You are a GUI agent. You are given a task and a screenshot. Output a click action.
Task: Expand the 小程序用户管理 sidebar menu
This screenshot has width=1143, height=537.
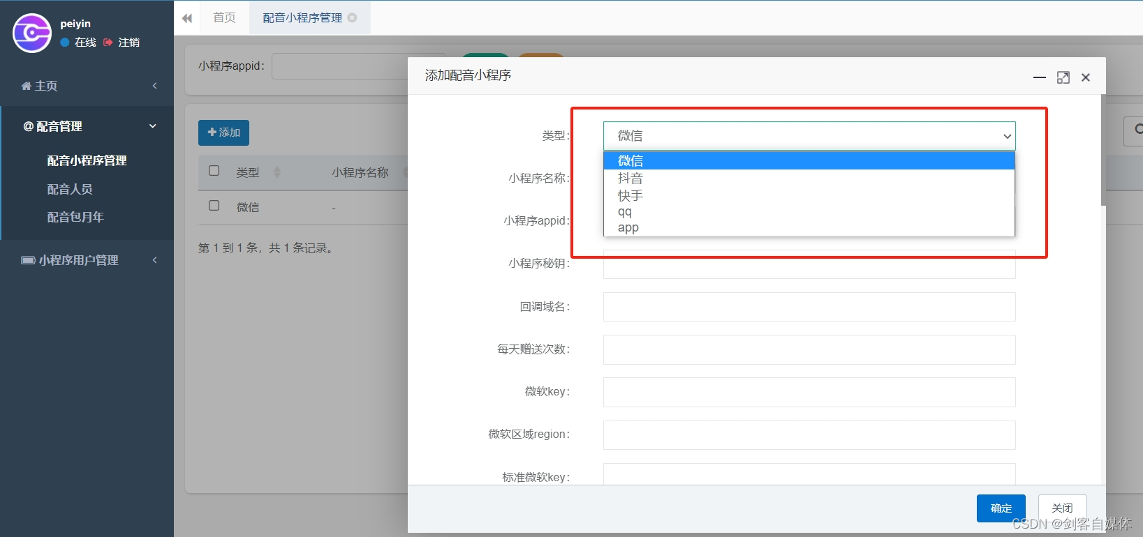click(87, 260)
